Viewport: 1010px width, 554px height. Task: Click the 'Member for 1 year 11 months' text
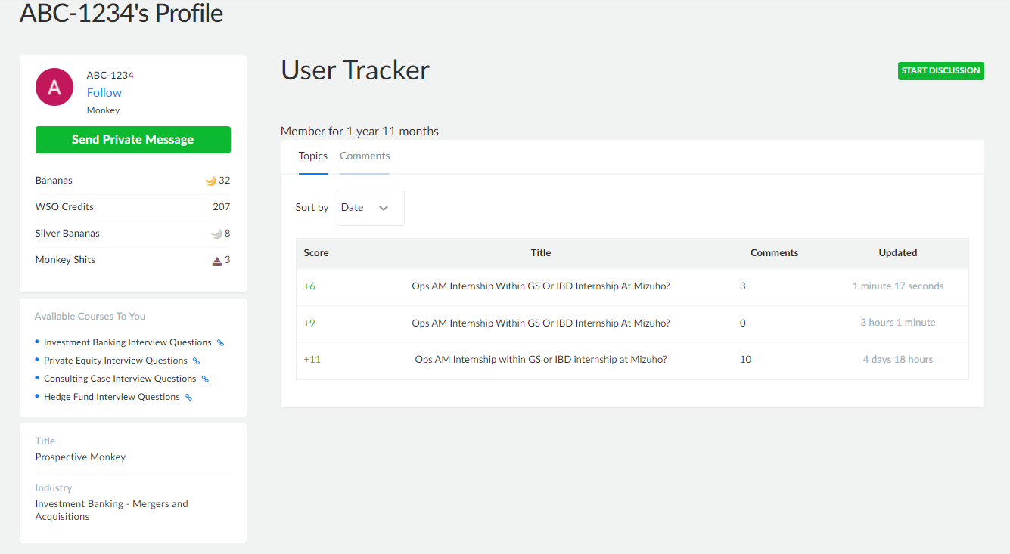359,132
